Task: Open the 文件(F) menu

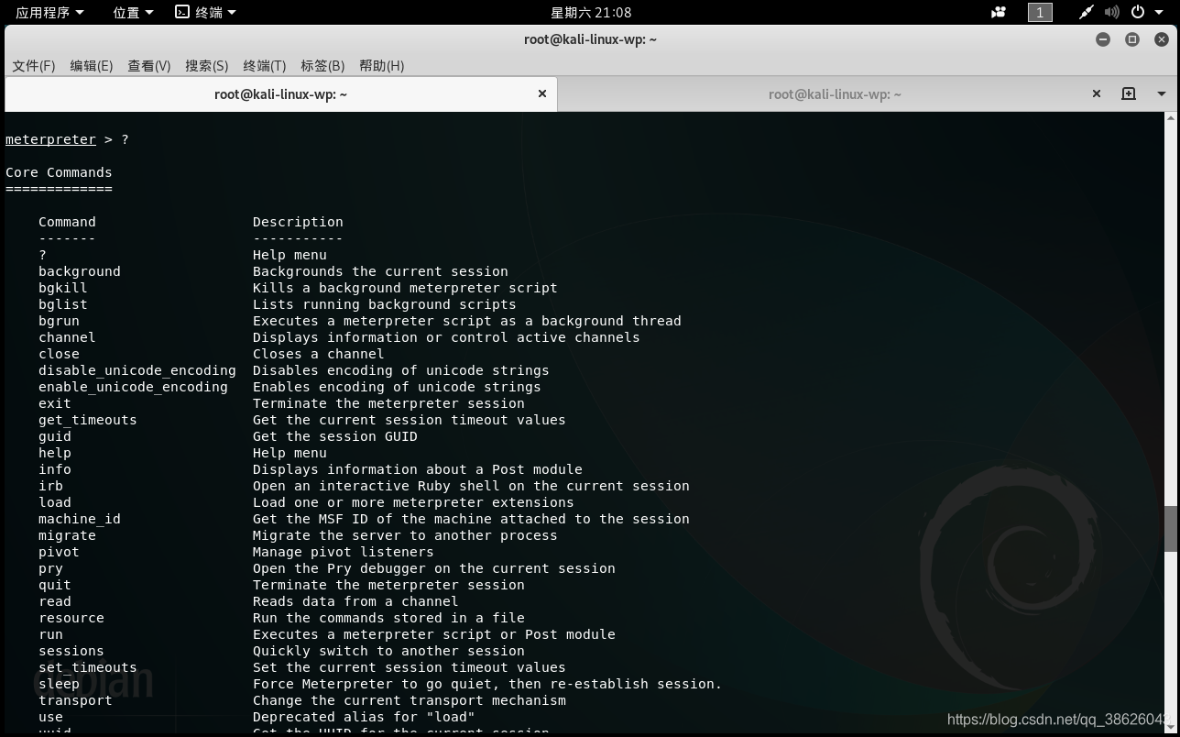Action: (x=34, y=65)
